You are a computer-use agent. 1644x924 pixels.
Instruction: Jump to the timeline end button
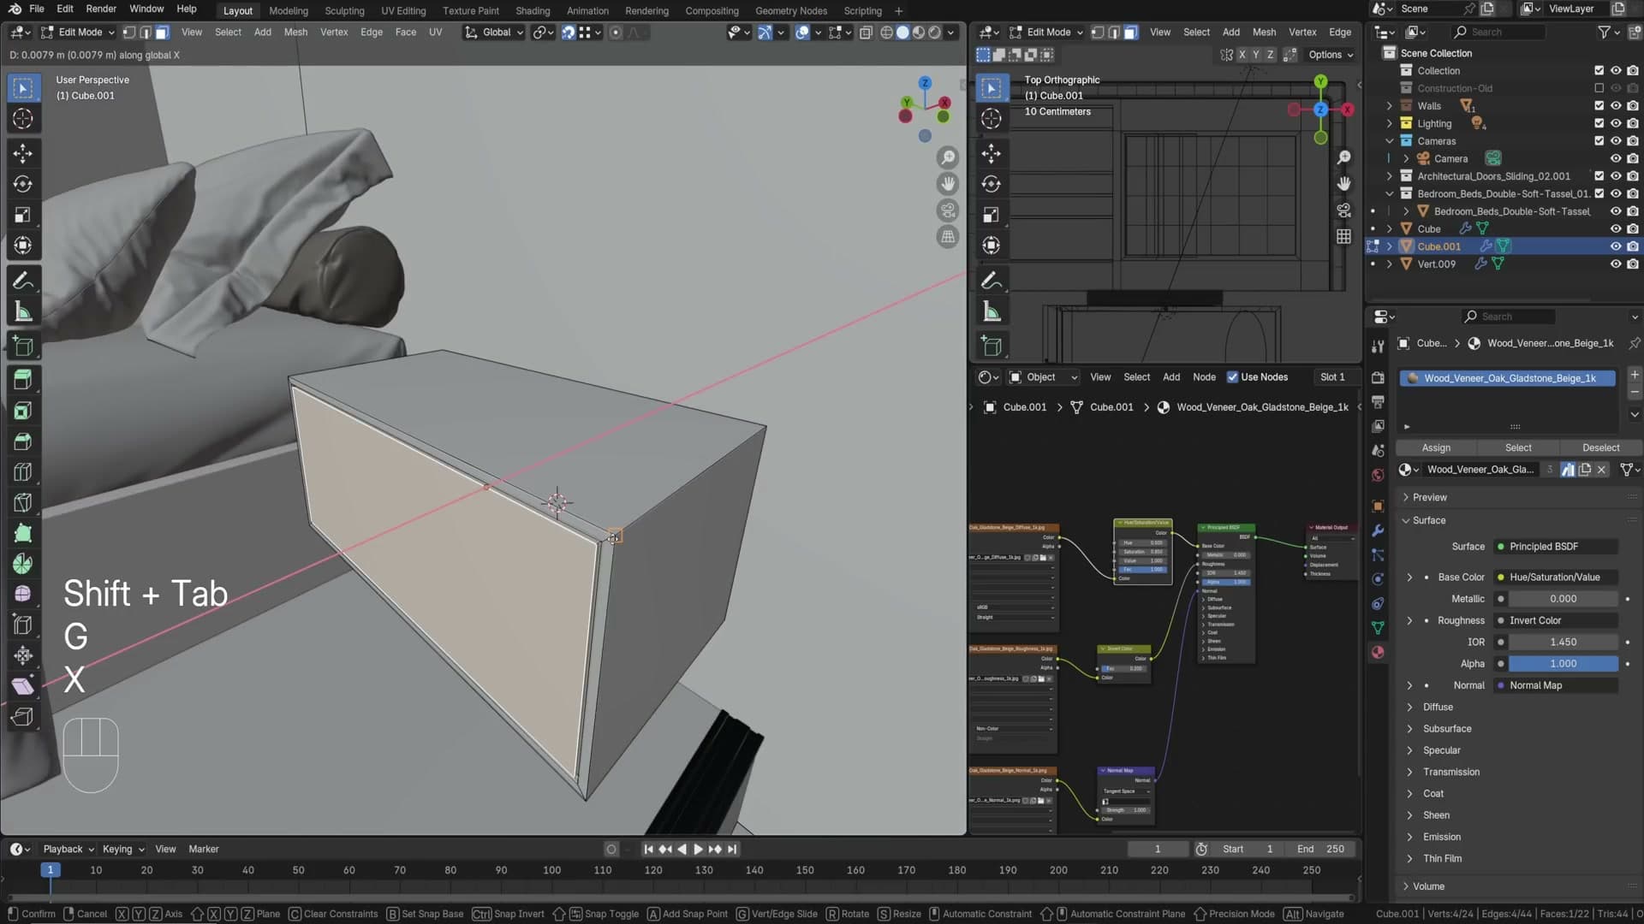pyautogui.click(x=731, y=850)
